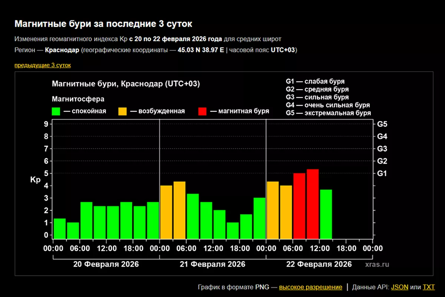This screenshot has height=297, width=445.
Task: Click the G5 label on the right axis
Action: tap(382, 124)
